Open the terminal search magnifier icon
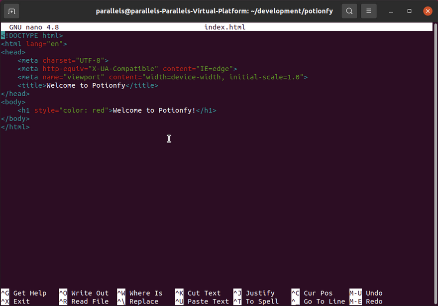 [349, 11]
